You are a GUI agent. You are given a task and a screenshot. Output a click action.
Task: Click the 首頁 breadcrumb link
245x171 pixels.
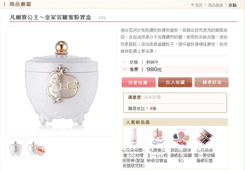pyautogui.click(x=199, y=5)
